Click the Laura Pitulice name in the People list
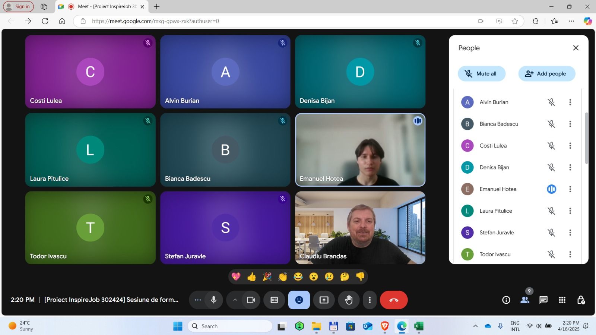This screenshot has height=335, width=596. [x=496, y=211]
